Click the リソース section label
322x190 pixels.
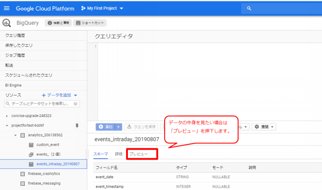coord(13,95)
